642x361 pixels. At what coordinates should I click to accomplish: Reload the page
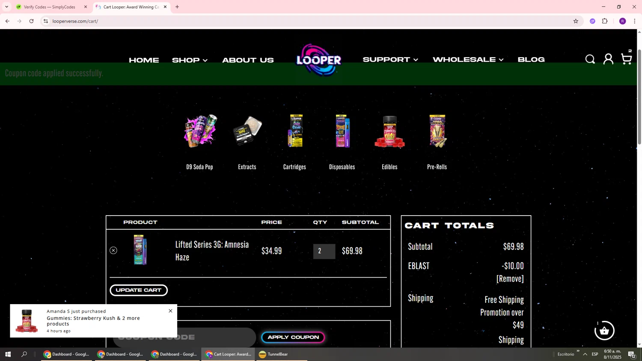[31, 21]
